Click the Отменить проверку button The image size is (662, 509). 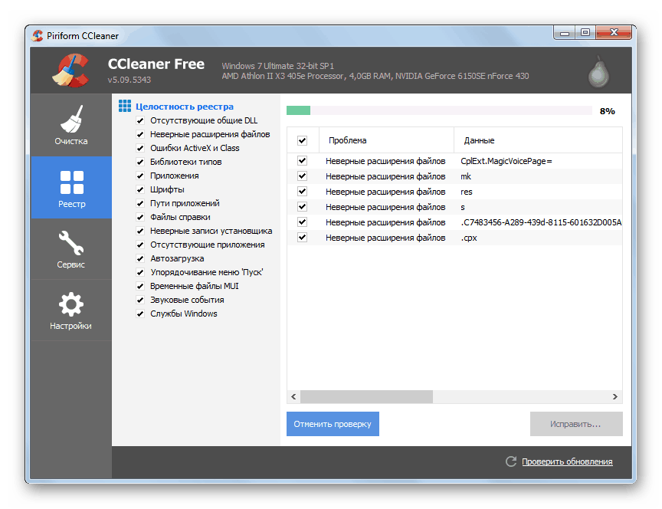[333, 424]
